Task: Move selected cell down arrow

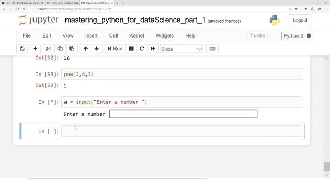Action: click(x=97, y=49)
